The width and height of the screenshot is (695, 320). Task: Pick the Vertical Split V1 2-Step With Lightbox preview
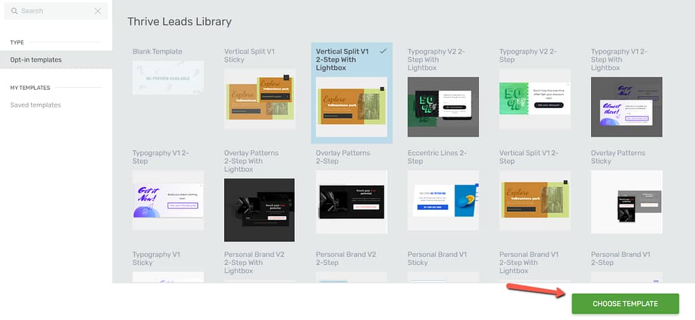click(351, 107)
